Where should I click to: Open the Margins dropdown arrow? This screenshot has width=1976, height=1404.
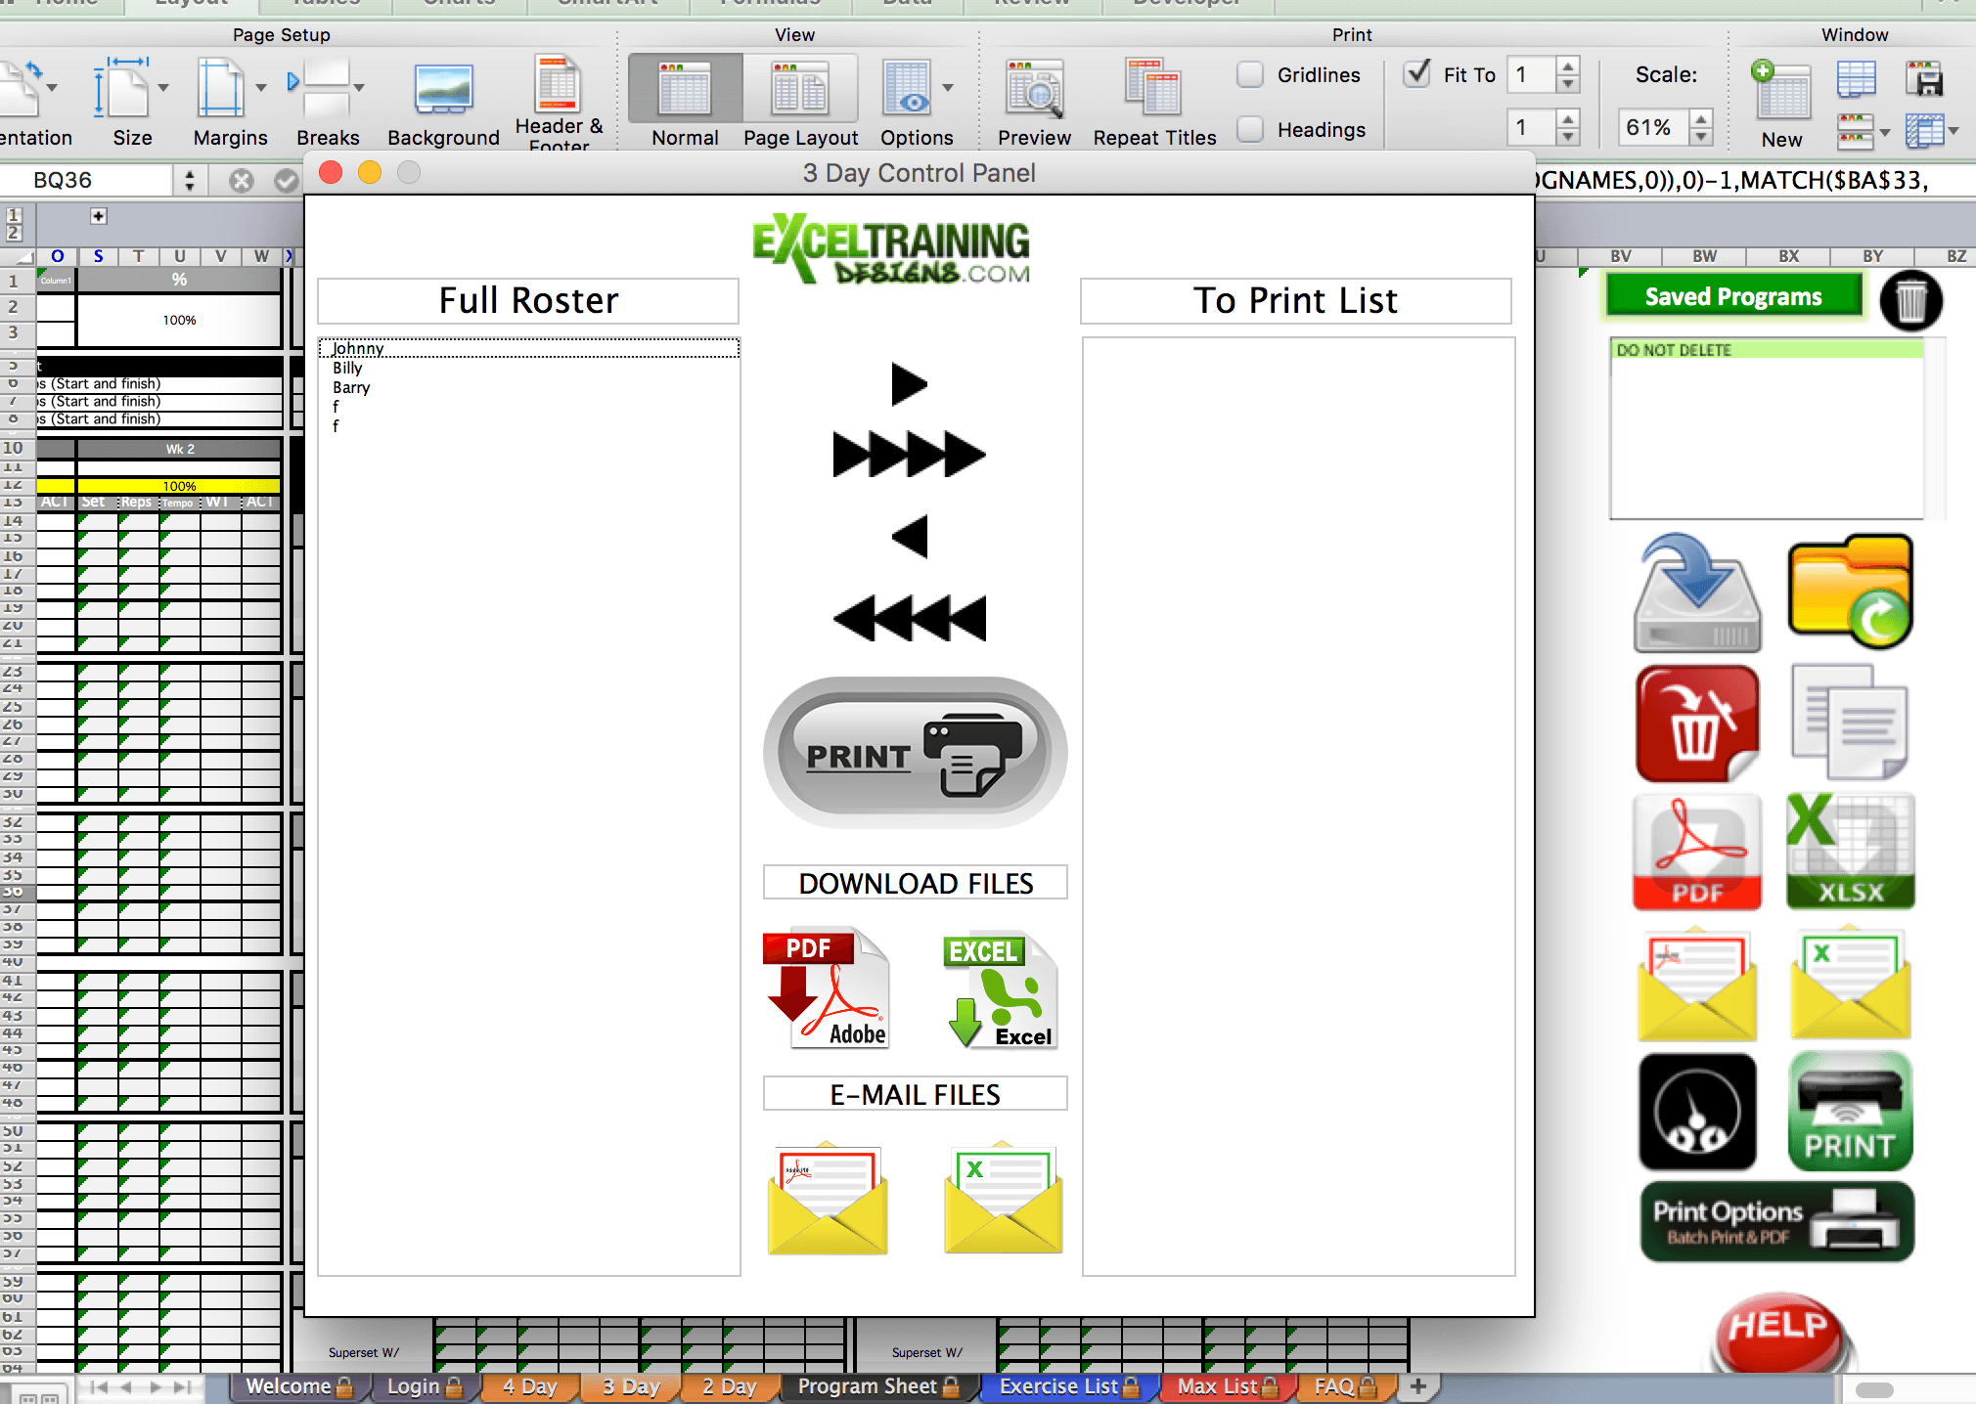coord(261,88)
